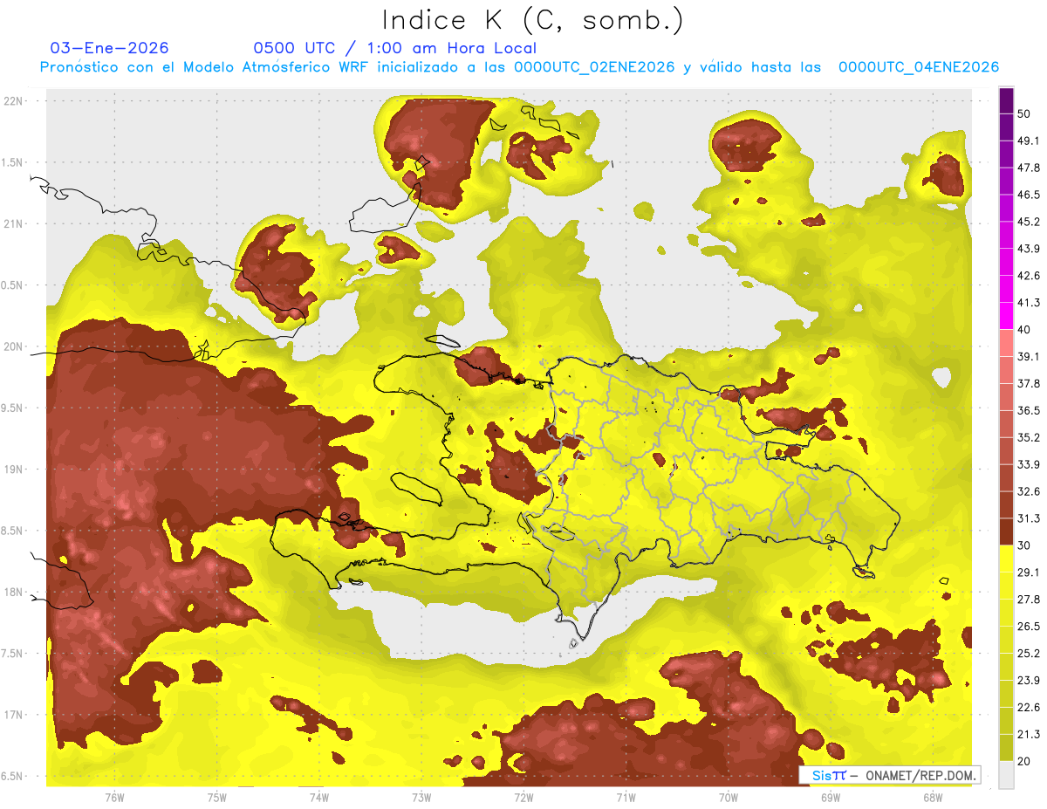Click the gray swatch below 20 on the color scale
This screenshot has height=809, width=1047.
click(x=1006, y=775)
